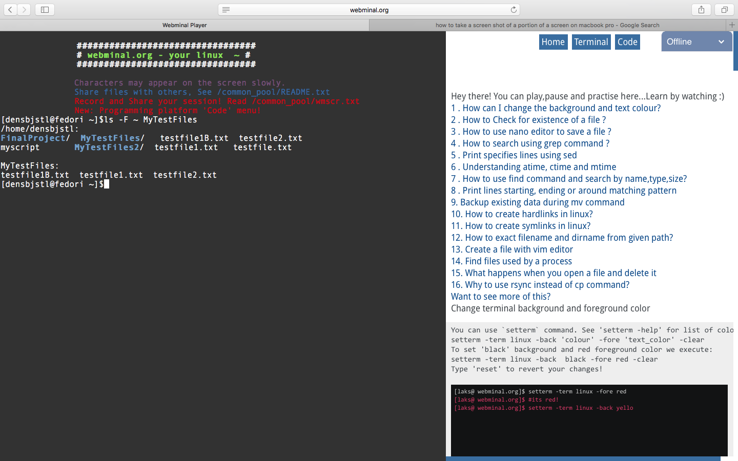Open the Reader view icon in address bar
The width and height of the screenshot is (738, 461).
226,10
